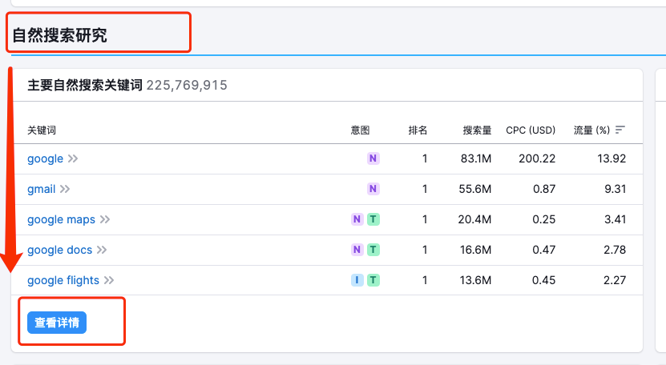The image size is (666, 365).
Task: Click double-chevron icon next to google maps
Action: (x=105, y=219)
